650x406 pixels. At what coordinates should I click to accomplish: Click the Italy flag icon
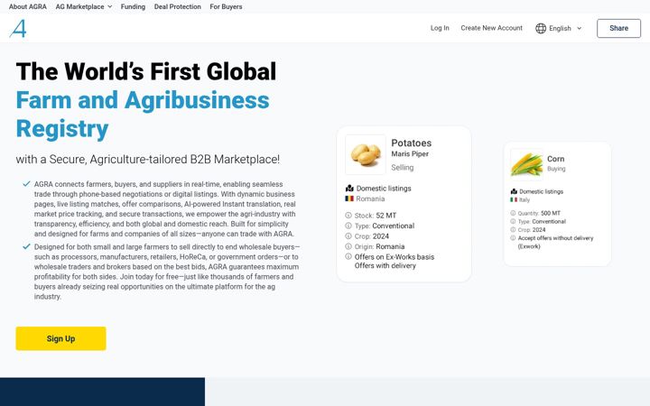[x=514, y=199]
